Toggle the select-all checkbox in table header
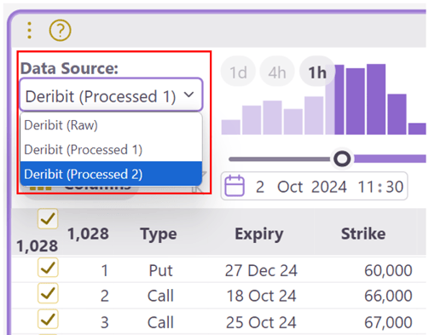Viewport: 435px width, 335px height. click(x=48, y=219)
